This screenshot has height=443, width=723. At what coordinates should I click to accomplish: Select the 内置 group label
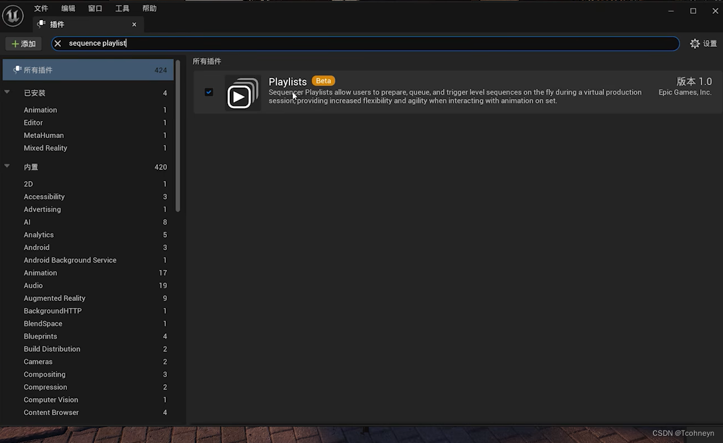coord(31,167)
